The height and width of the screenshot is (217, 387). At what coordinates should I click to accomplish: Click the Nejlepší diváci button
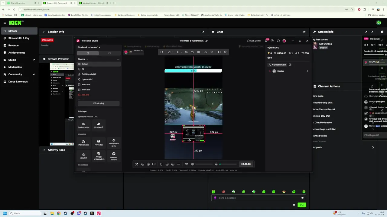pyautogui.click(x=277, y=65)
